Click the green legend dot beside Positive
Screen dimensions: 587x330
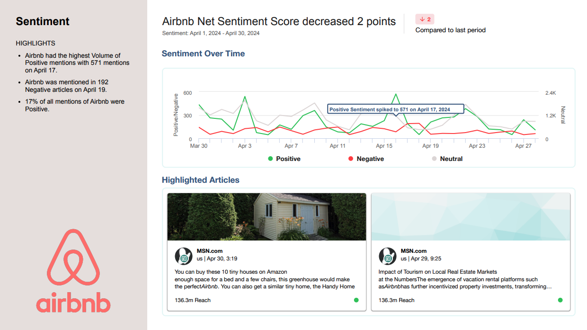pos(270,159)
